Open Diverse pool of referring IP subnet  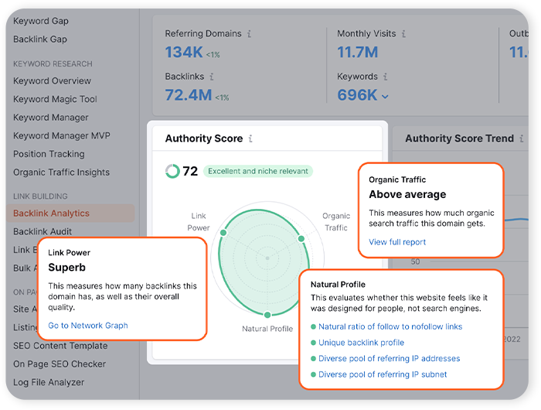(383, 374)
